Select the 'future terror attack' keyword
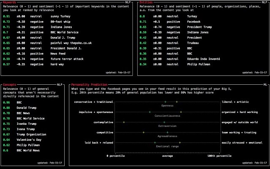This screenshot has width=270, height=169. click(67, 59)
